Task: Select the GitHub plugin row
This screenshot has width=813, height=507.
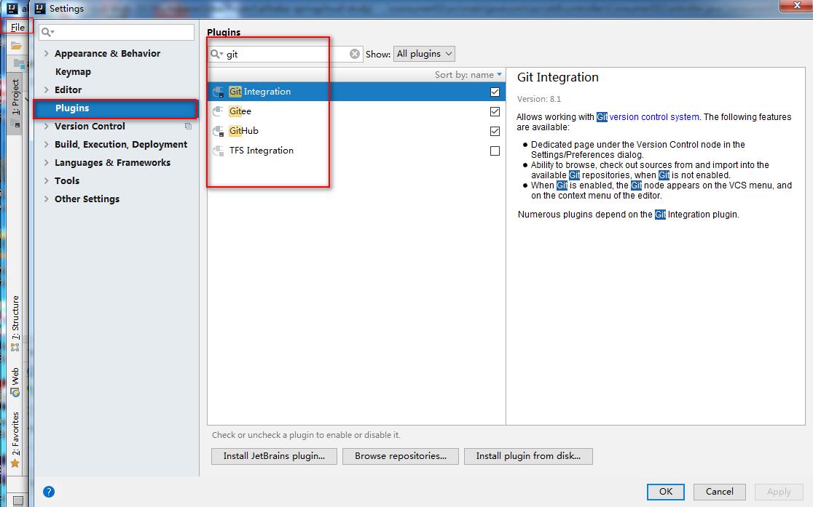Action: pyautogui.click(x=356, y=131)
